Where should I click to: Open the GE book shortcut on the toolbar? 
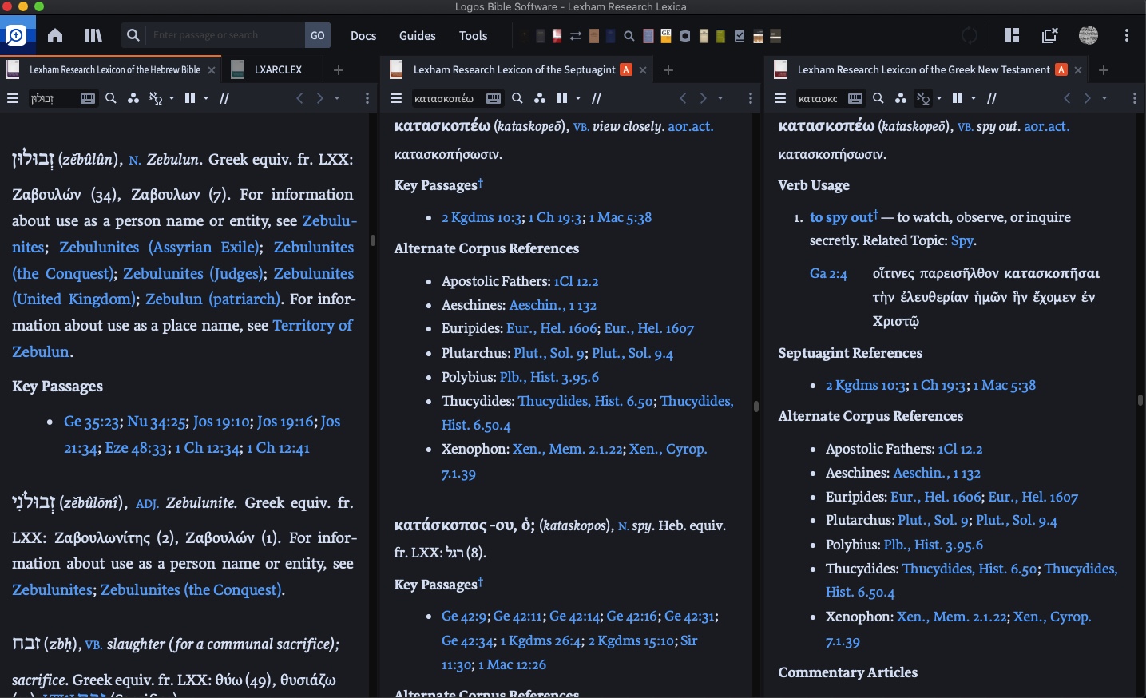(665, 35)
